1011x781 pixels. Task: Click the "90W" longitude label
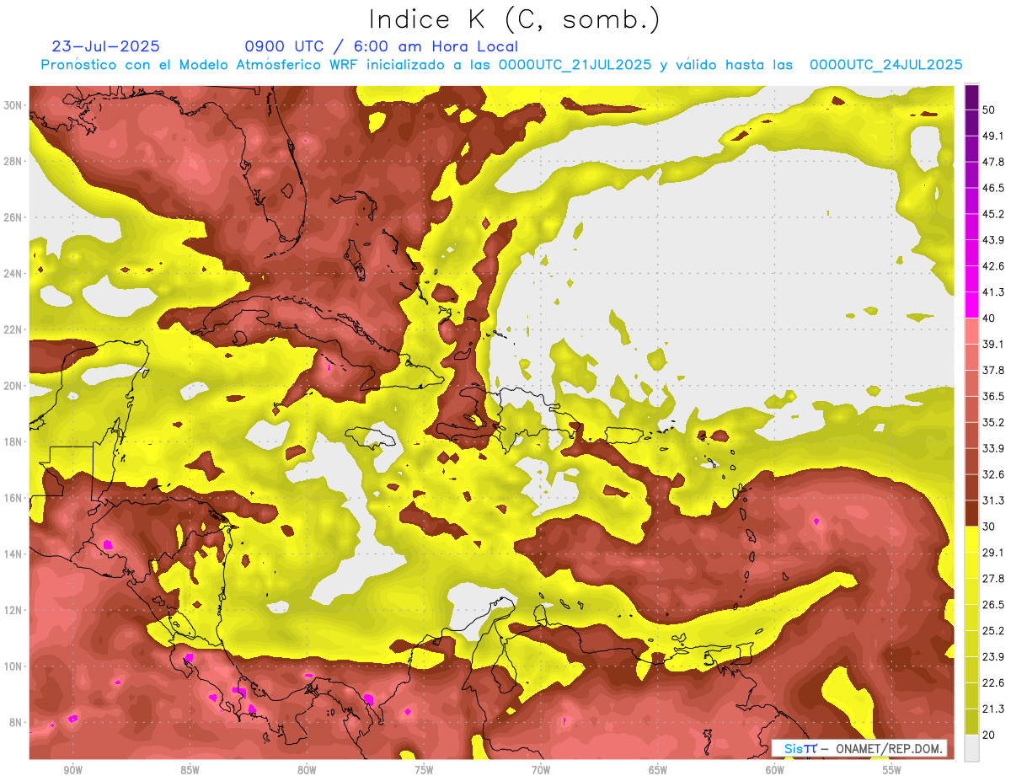(x=72, y=770)
